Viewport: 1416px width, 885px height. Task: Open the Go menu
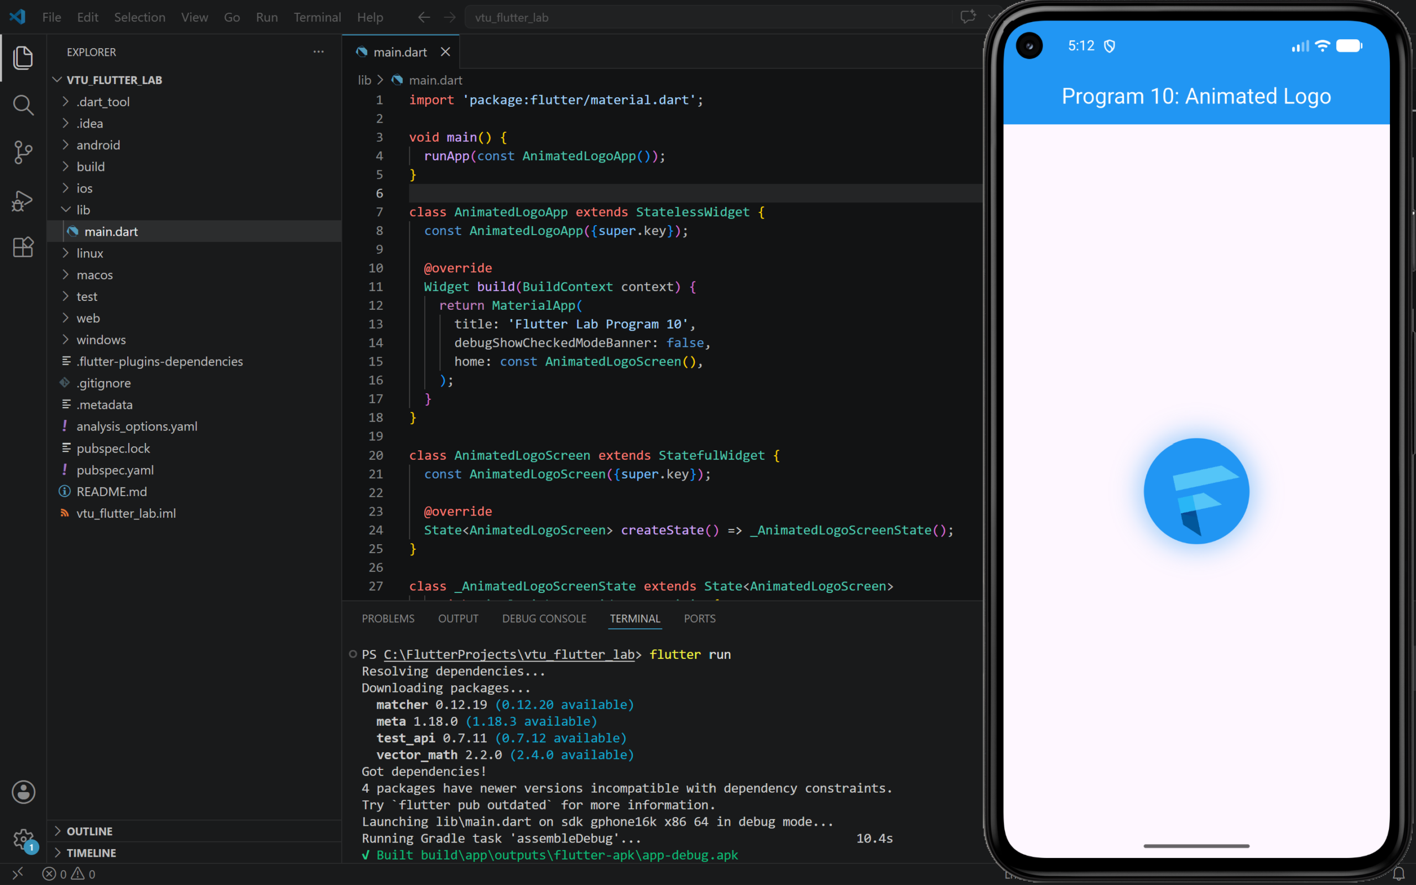(x=232, y=18)
